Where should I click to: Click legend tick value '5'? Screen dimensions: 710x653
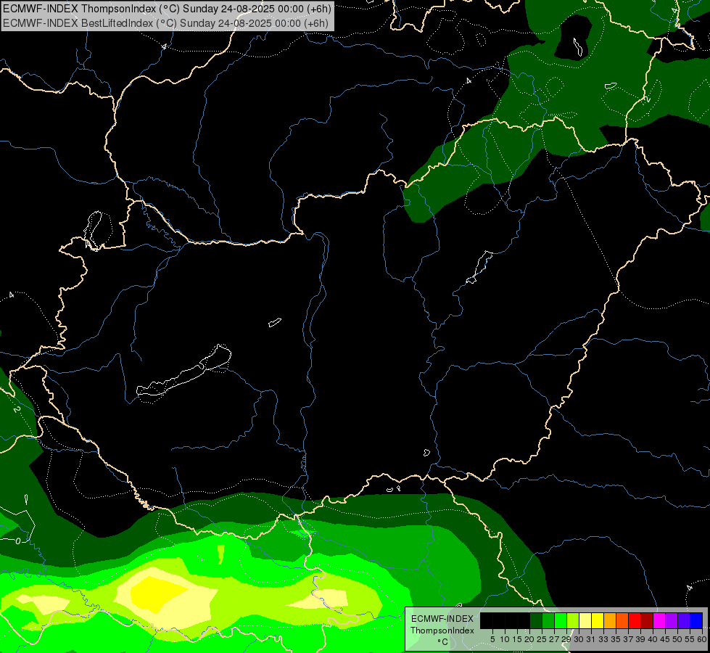492,639
